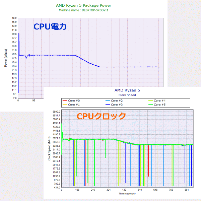Click the 216 tick on clock time axis
Viewport: 201px width, 201px height.
(93, 190)
